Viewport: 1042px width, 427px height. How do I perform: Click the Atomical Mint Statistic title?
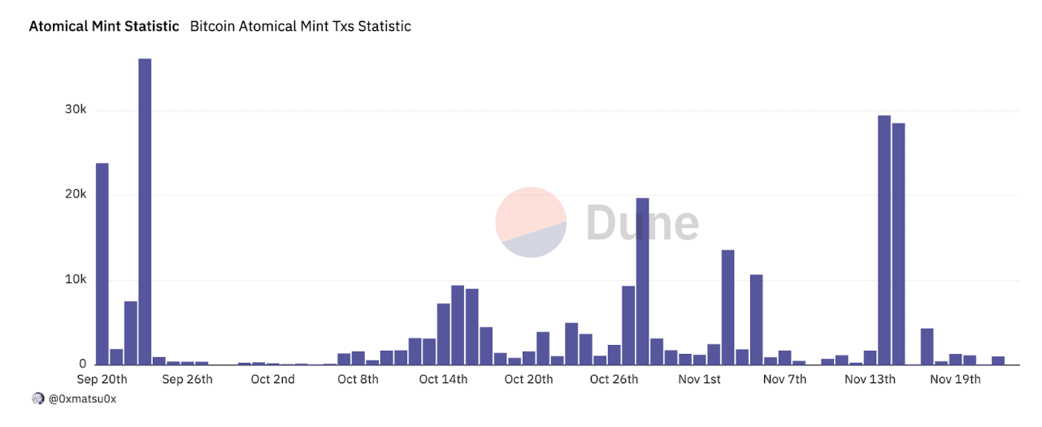point(104,26)
